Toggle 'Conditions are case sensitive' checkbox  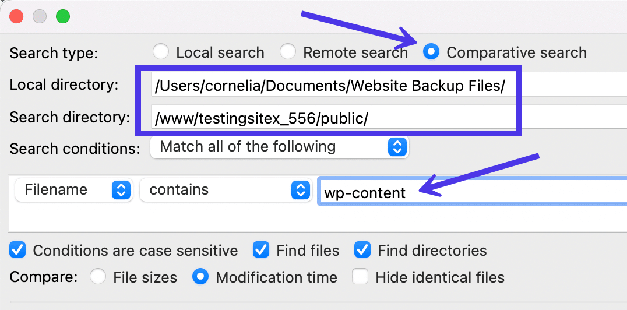click(18, 251)
